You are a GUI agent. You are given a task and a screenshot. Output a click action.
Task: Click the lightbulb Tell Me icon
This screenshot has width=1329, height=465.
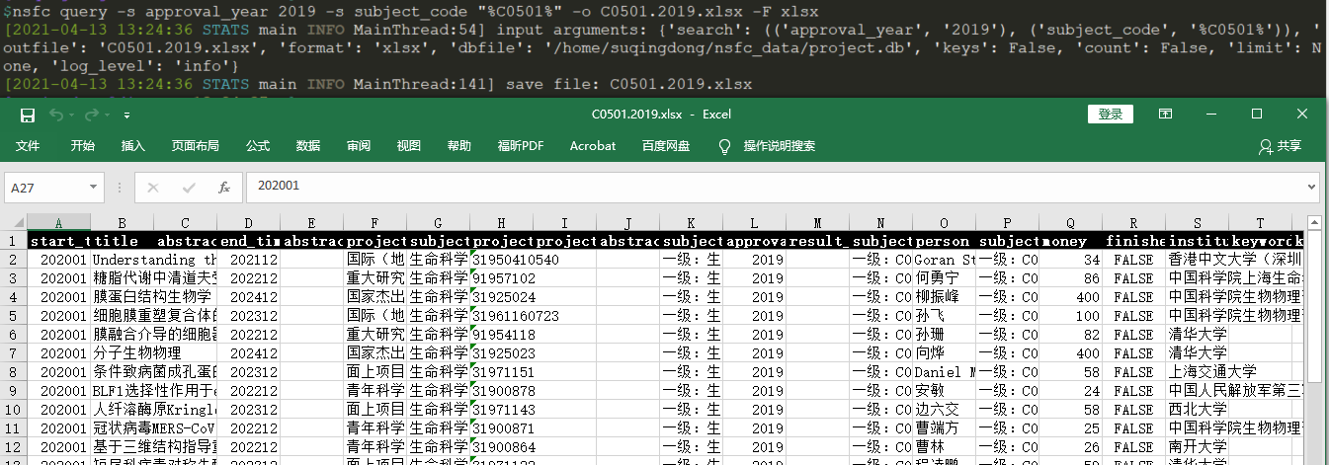coord(724,146)
